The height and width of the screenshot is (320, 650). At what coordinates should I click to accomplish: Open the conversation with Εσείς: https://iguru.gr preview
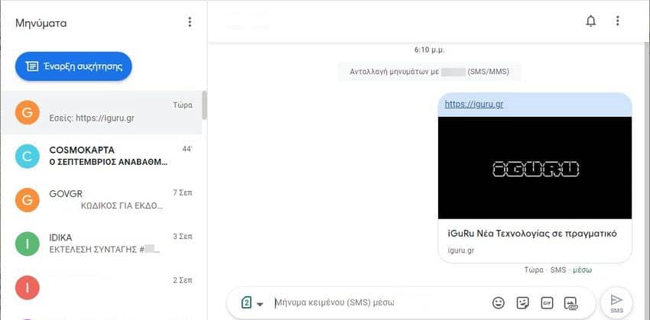(x=101, y=112)
